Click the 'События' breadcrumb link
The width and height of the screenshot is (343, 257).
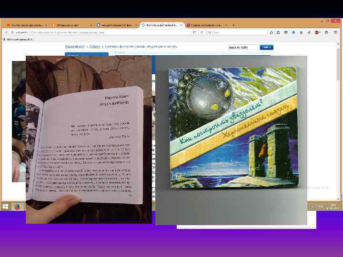[94, 47]
